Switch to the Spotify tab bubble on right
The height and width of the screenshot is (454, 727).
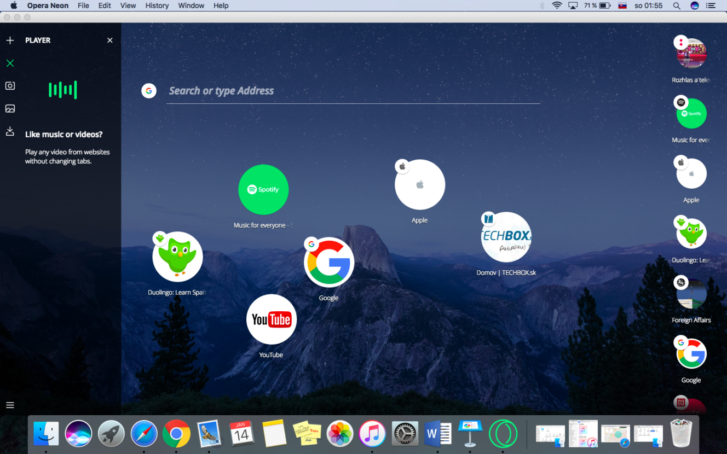point(691,114)
